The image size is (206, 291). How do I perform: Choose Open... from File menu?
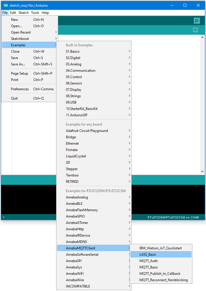point(29,26)
